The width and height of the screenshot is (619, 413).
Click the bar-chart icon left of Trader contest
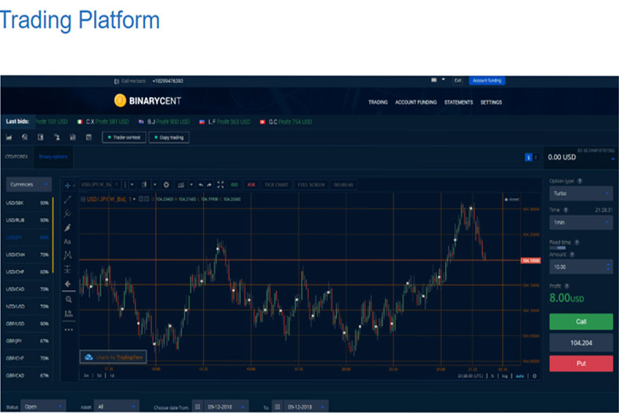[x=73, y=137]
